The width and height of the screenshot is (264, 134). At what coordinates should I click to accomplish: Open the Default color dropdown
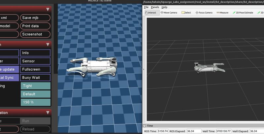pyautogui.click(x=36, y=94)
